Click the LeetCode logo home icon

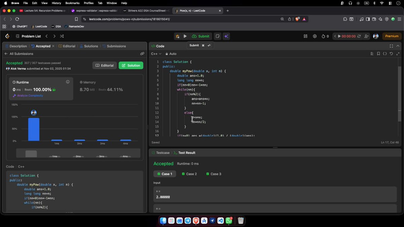tap(7, 36)
